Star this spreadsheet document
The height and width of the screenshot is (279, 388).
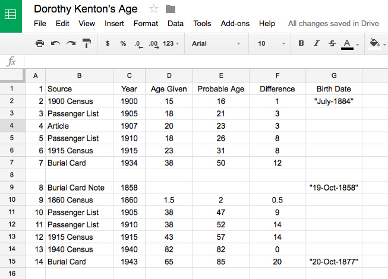tap(154, 9)
